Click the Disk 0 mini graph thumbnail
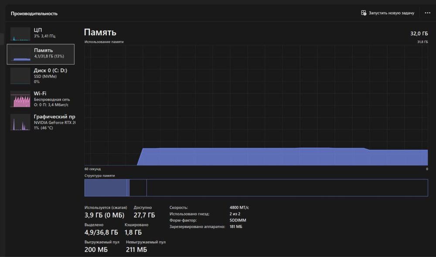436x257 pixels. point(20,75)
